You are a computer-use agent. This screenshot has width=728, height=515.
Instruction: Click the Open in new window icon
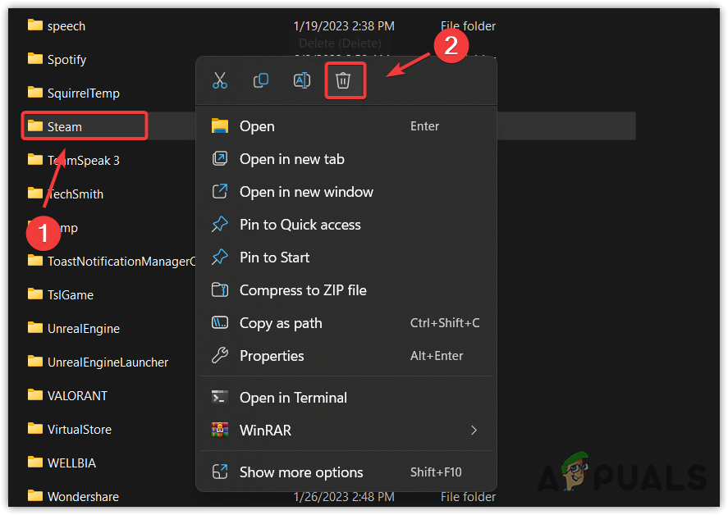click(220, 191)
